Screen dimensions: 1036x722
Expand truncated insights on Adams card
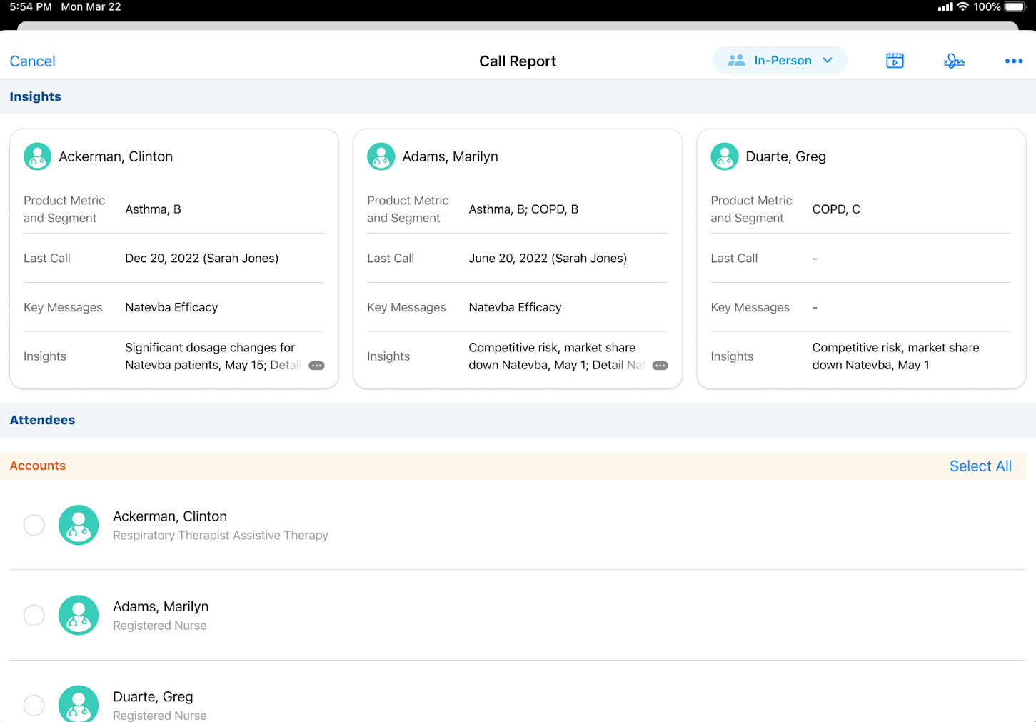pyautogui.click(x=660, y=366)
